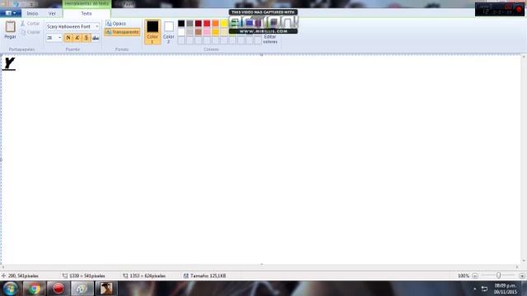Viewport: 527px width, 296px height.
Task: Toggle strikethrough abc formatting
Action: [x=96, y=38]
